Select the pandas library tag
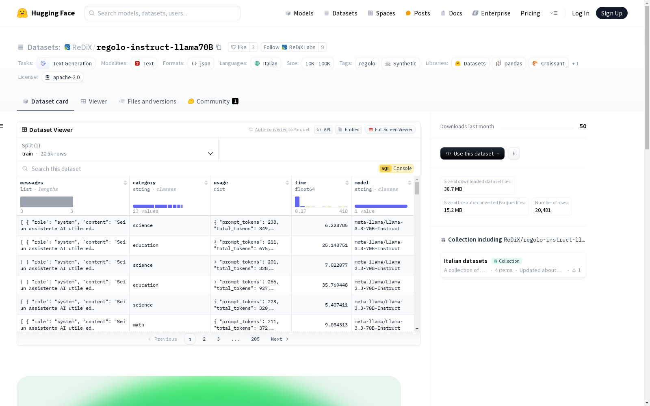This screenshot has width=650, height=406. 509,63
